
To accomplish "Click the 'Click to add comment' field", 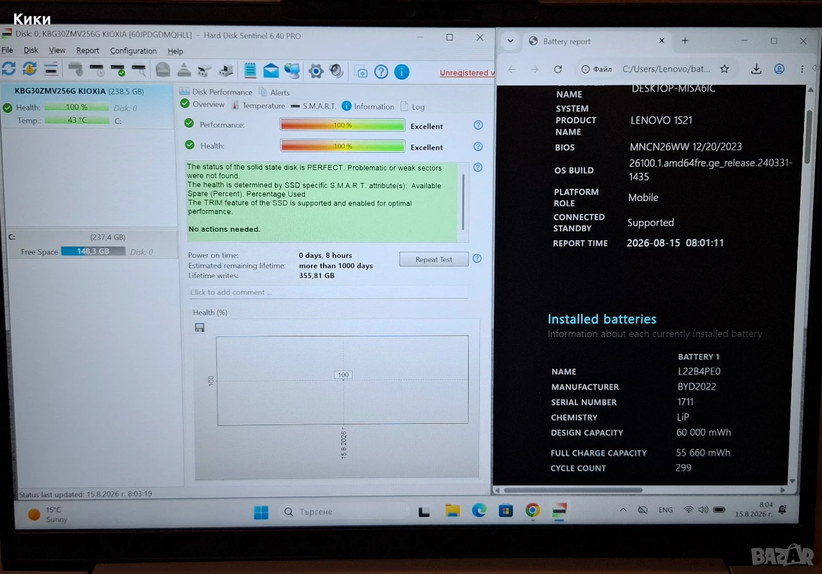I will click(328, 292).
